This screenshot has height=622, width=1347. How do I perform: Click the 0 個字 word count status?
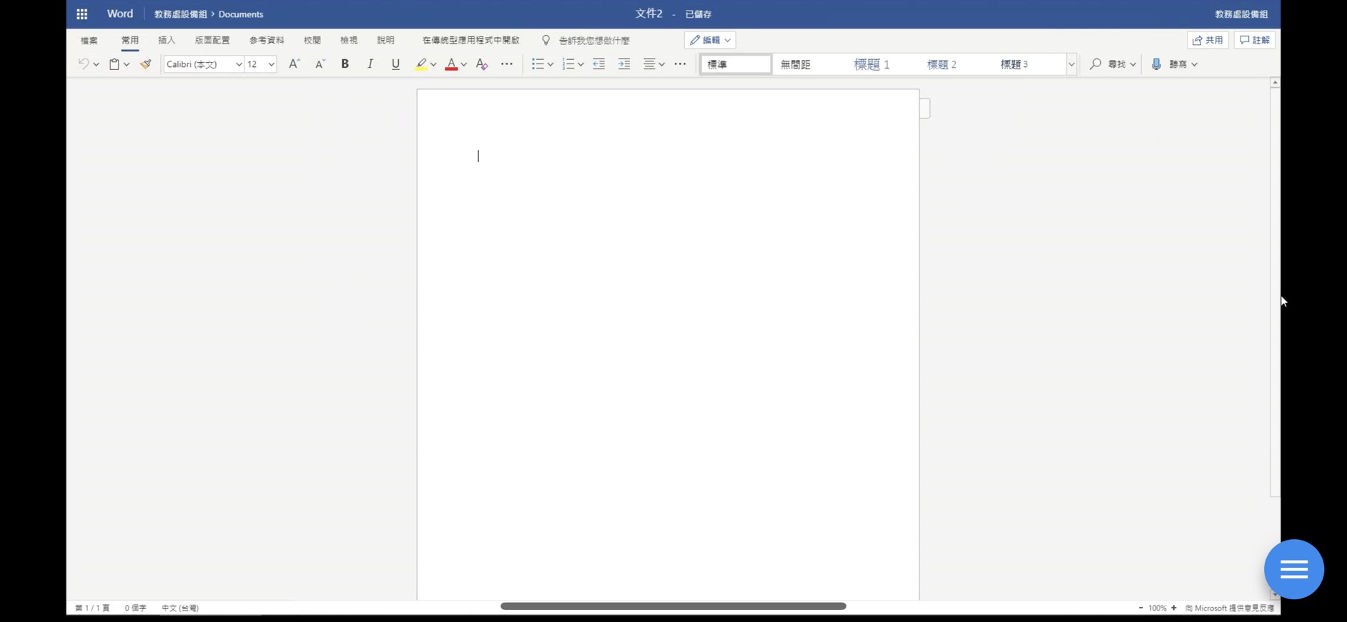tap(136, 608)
